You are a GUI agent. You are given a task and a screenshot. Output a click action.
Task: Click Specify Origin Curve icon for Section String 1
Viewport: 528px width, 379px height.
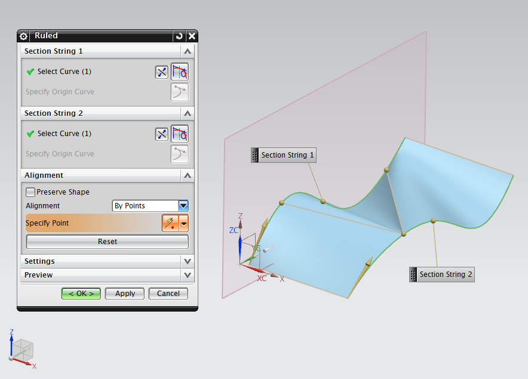pos(179,92)
